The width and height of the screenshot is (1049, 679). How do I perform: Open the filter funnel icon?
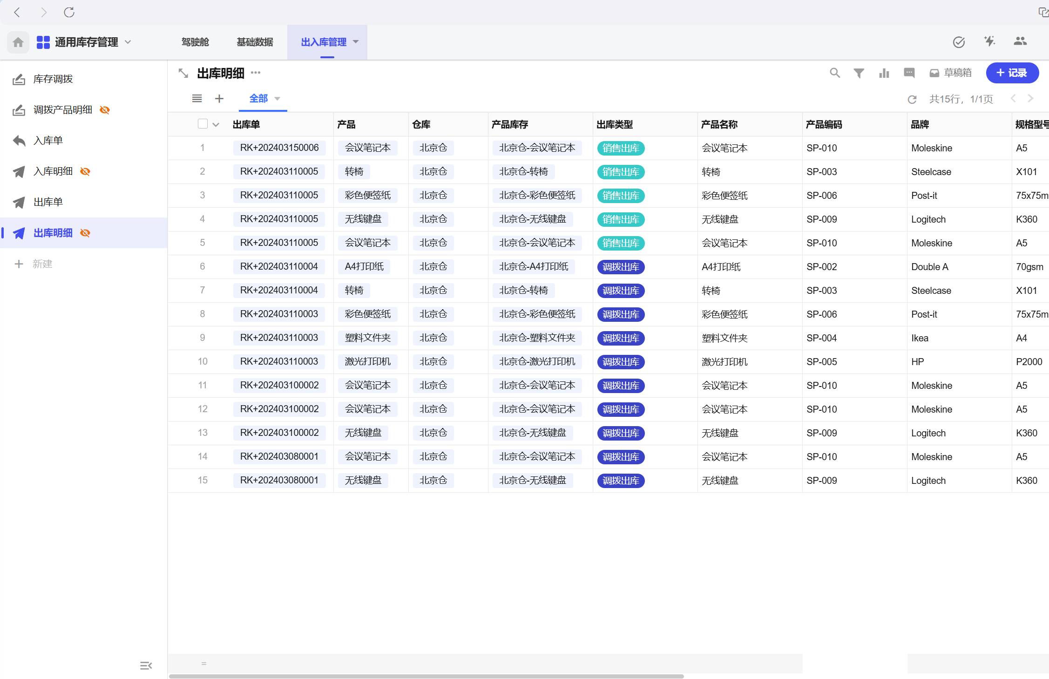point(859,73)
